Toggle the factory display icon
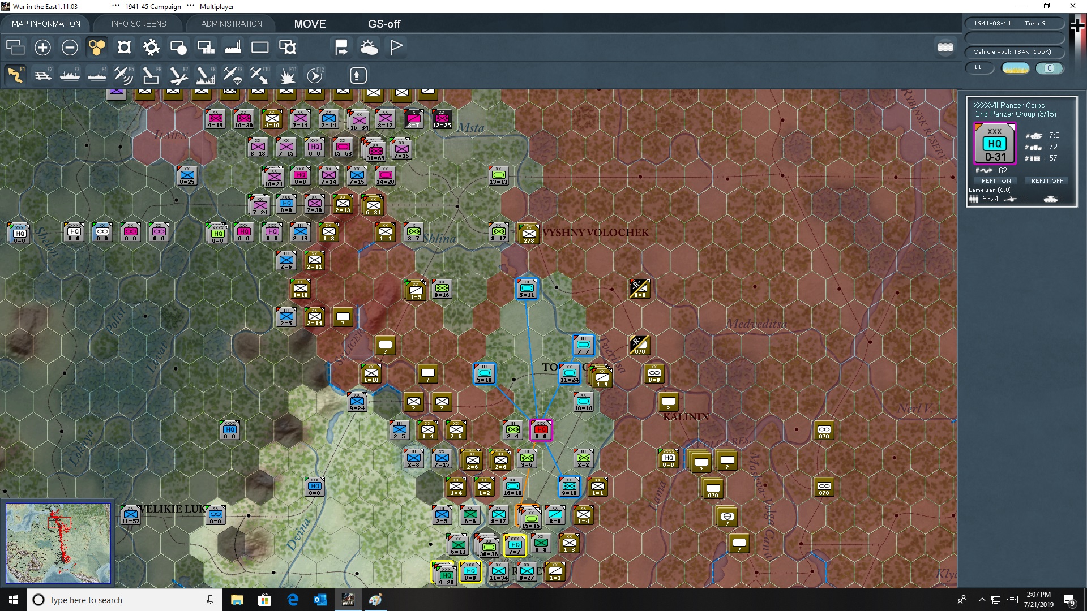The width and height of the screenshot is (1087, 611). tap(233, 48)
